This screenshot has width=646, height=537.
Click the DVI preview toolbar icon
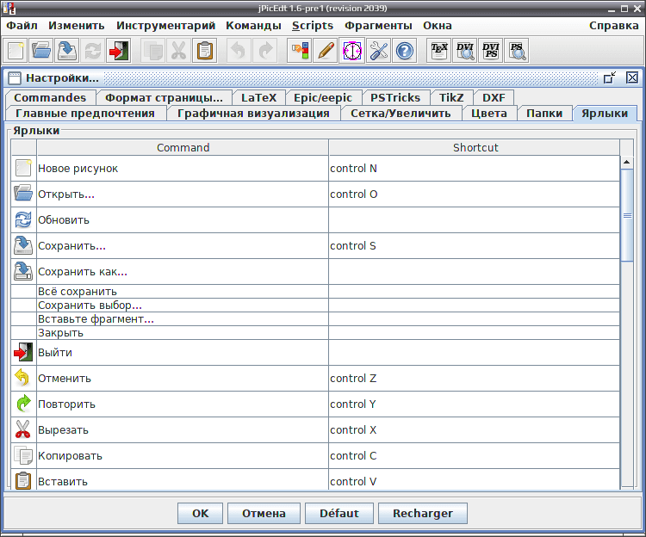[465, 51]
